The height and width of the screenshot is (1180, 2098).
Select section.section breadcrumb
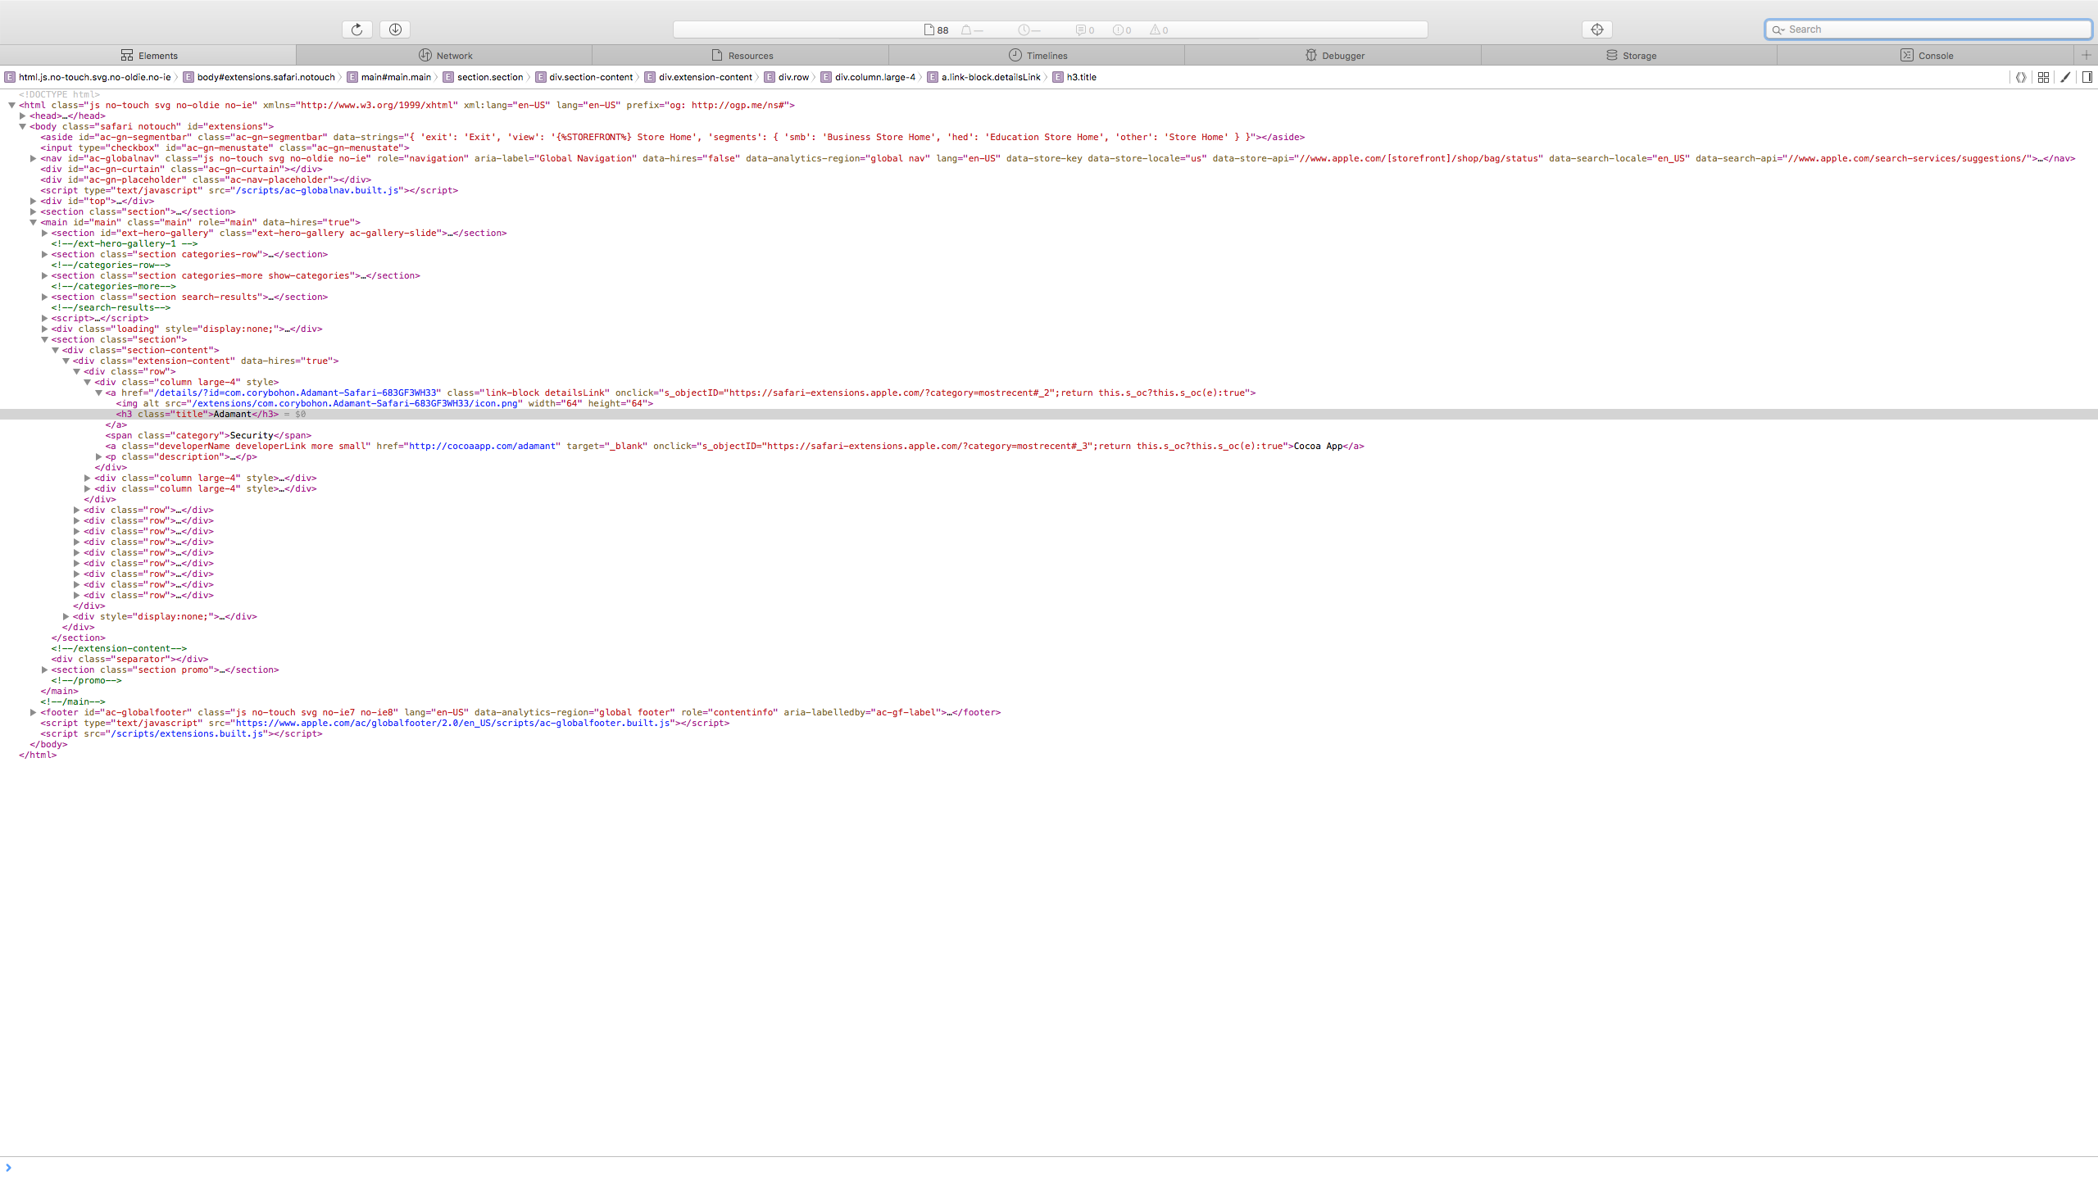483,77
